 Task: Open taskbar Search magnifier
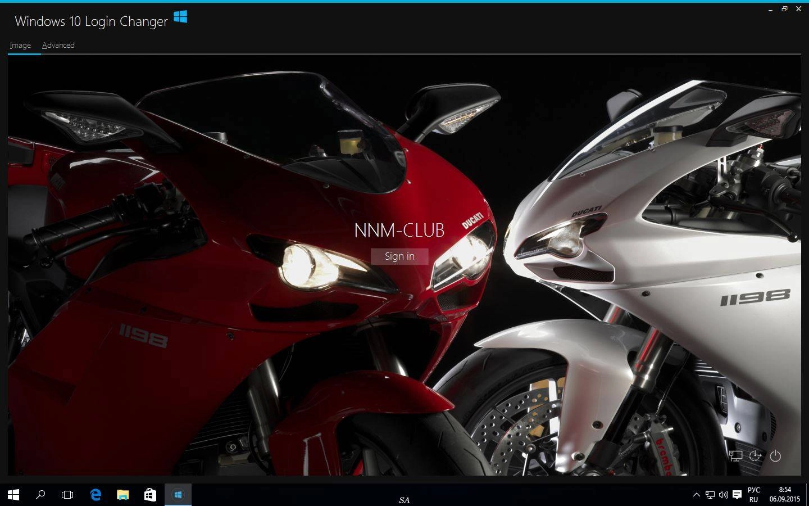coord(40,495)
